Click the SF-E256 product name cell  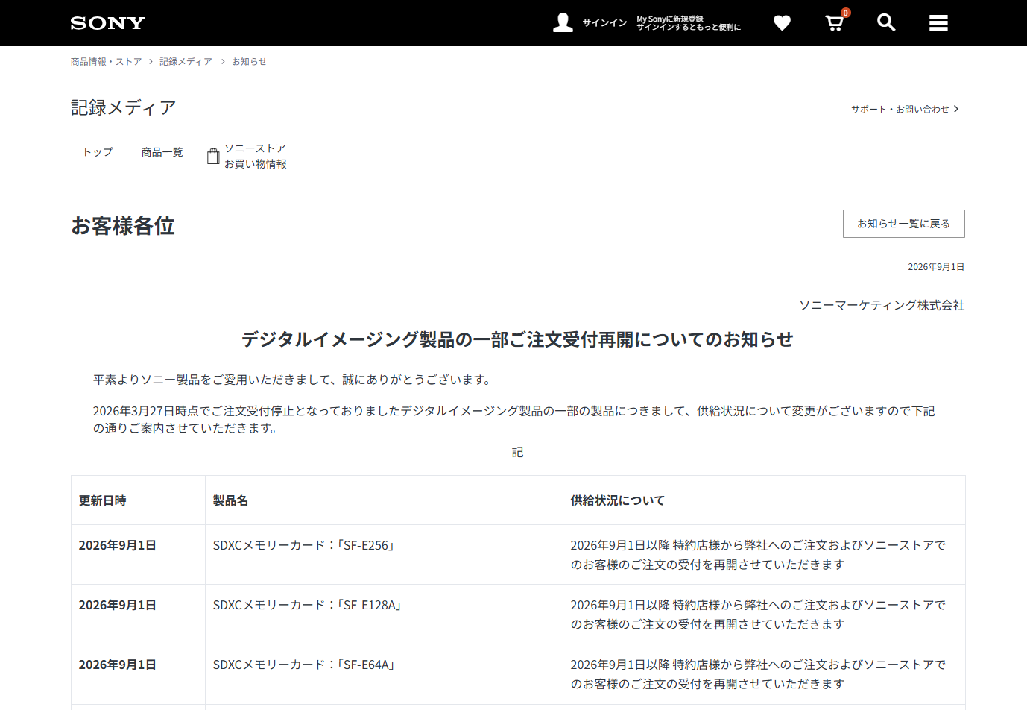pyautogui.click(x=384, y=555)
